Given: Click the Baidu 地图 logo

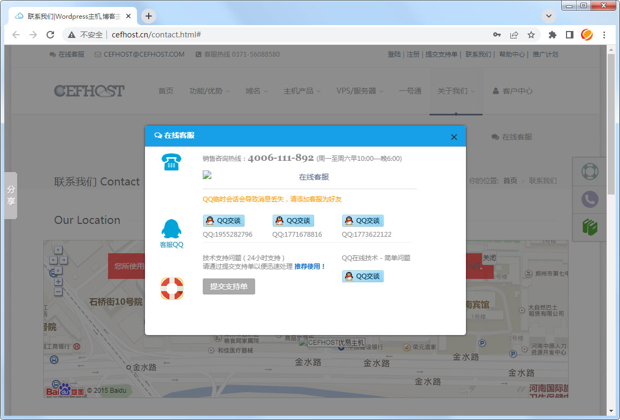Looking at the screenshot, I should tap(65, 389).
